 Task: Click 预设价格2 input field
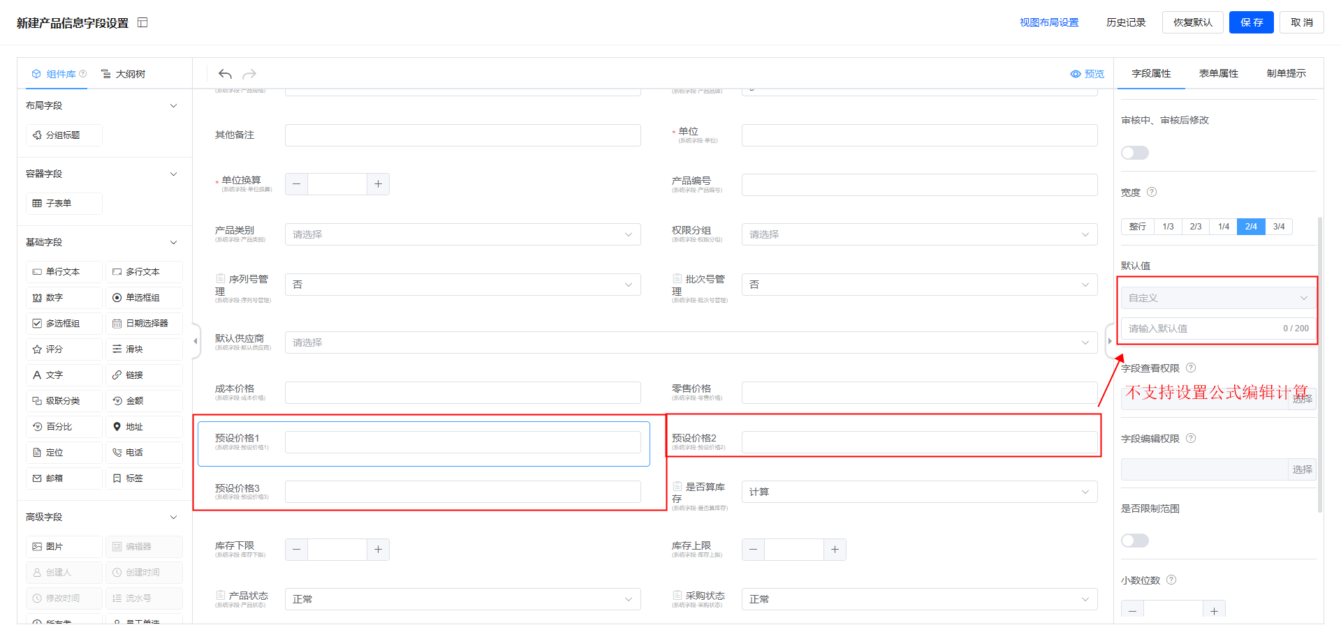pyautogui.click(x=919, y=442)
